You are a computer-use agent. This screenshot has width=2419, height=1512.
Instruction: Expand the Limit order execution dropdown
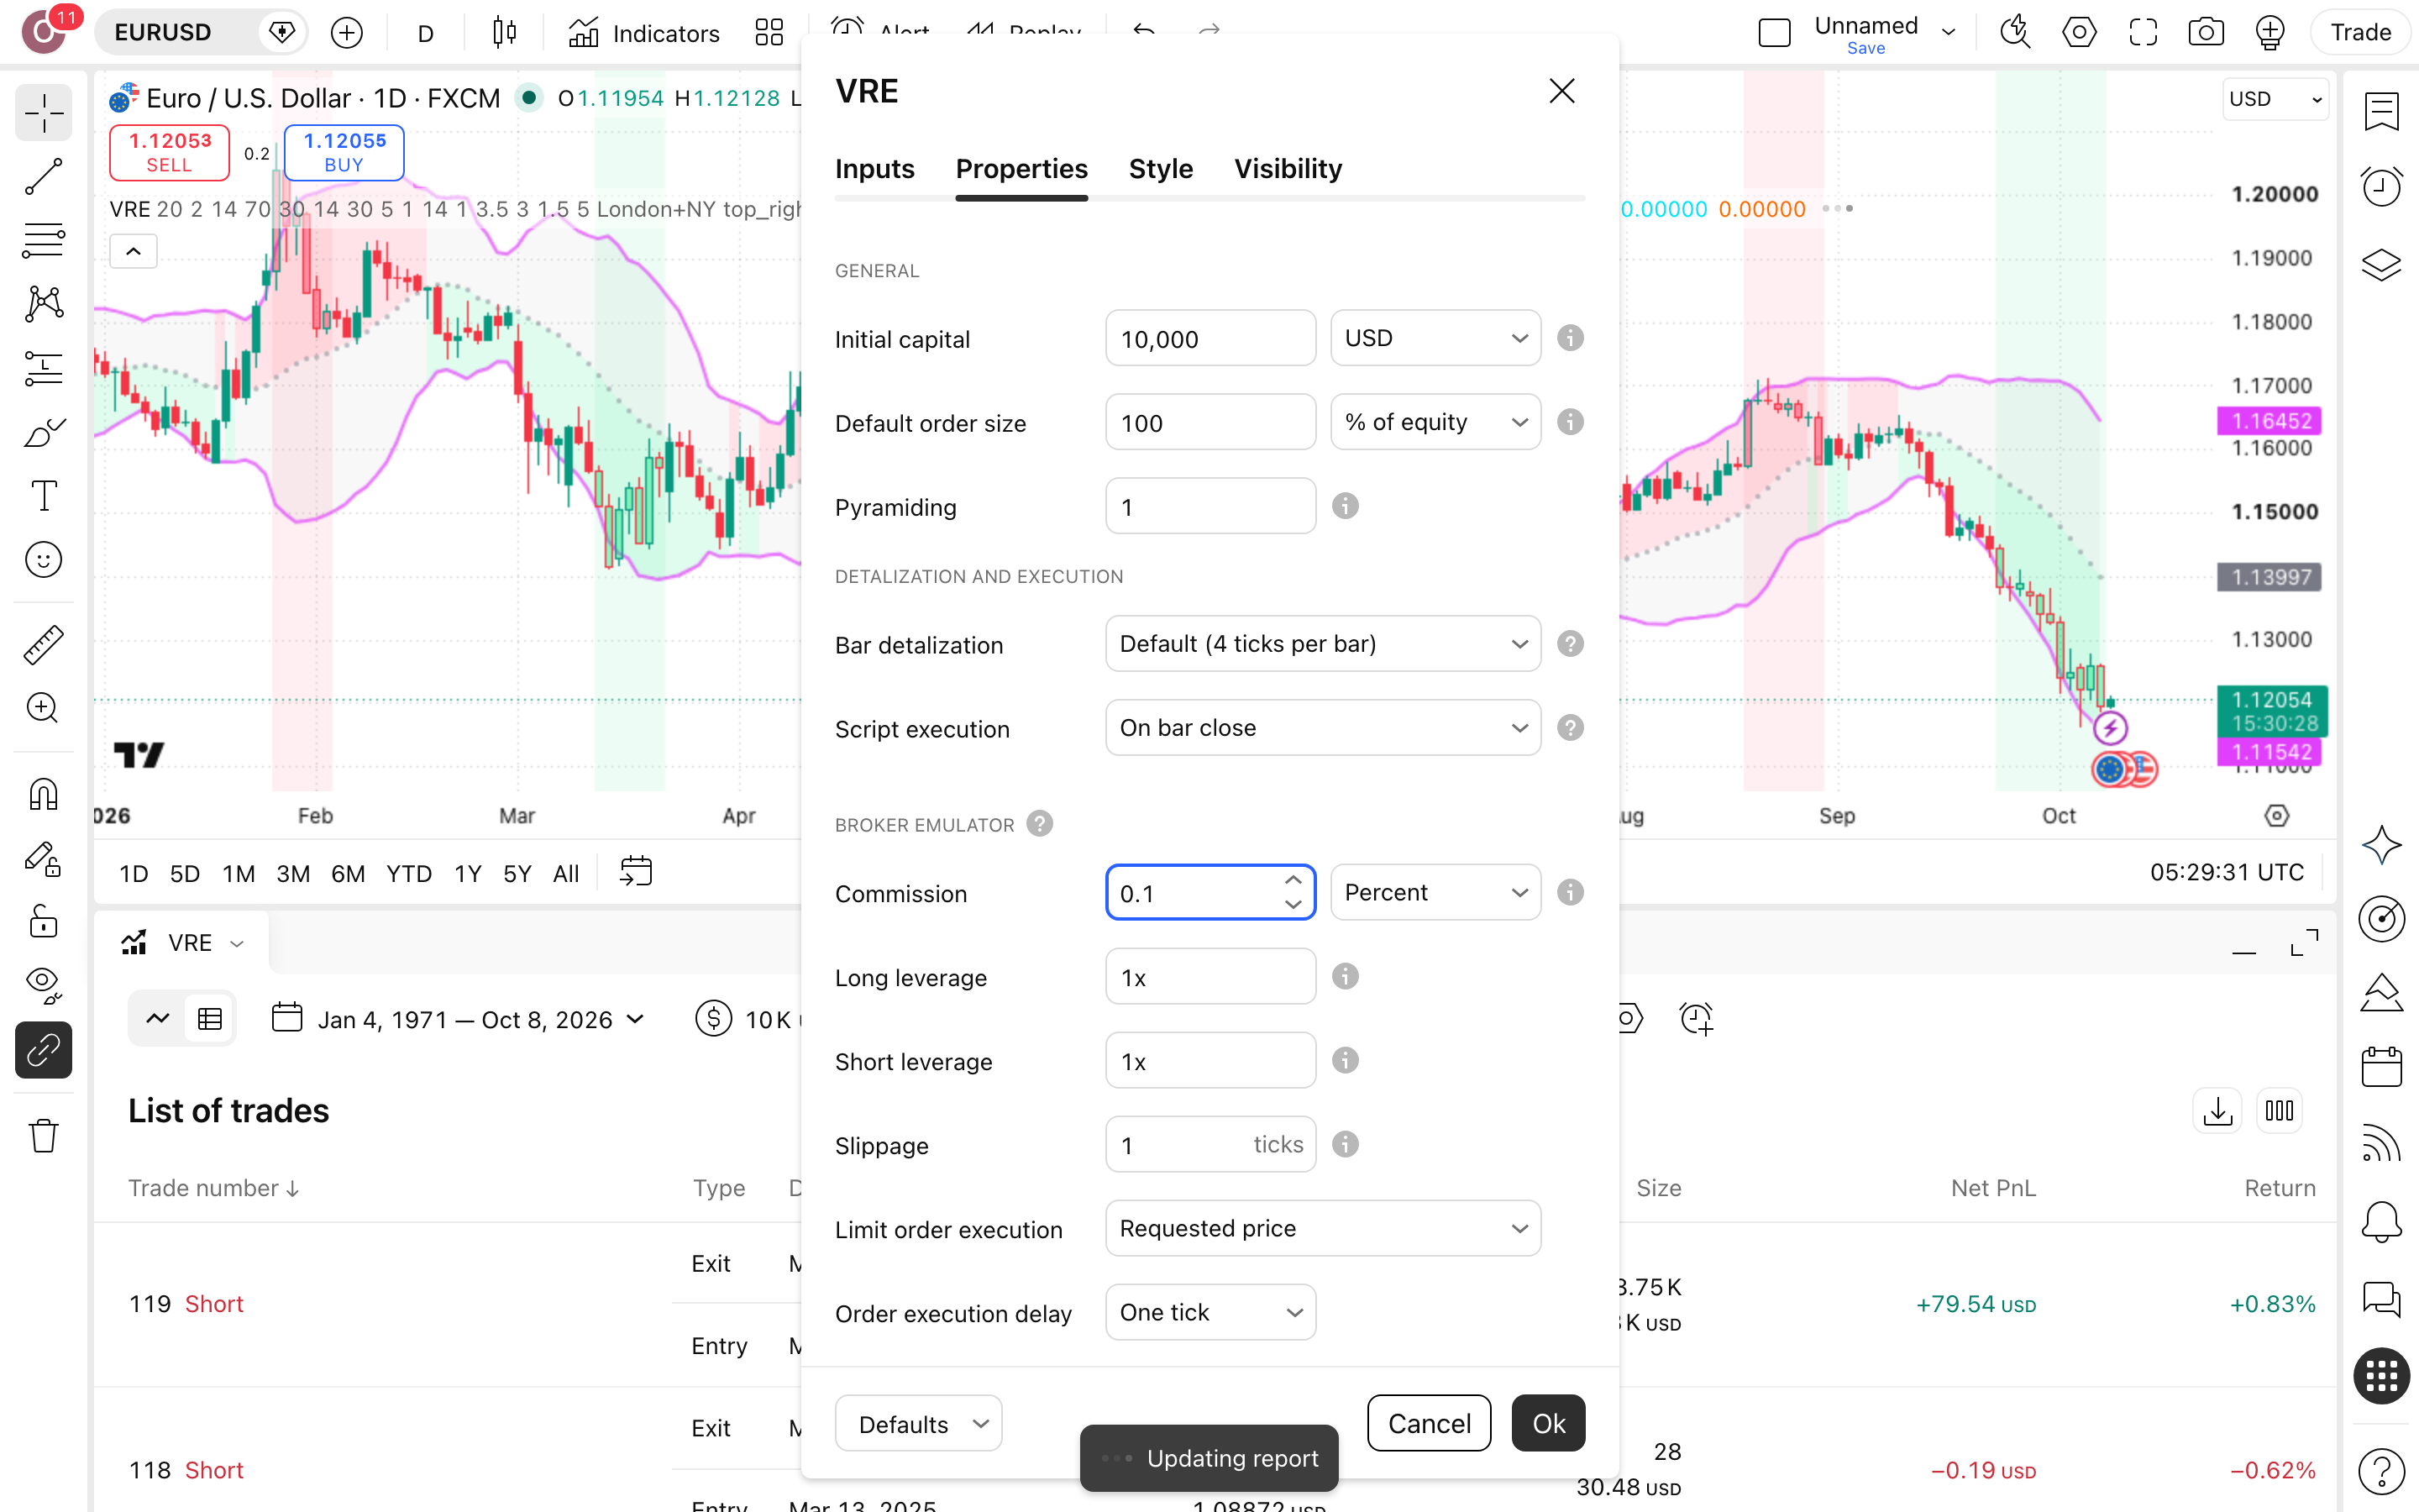[1324, 1228]
